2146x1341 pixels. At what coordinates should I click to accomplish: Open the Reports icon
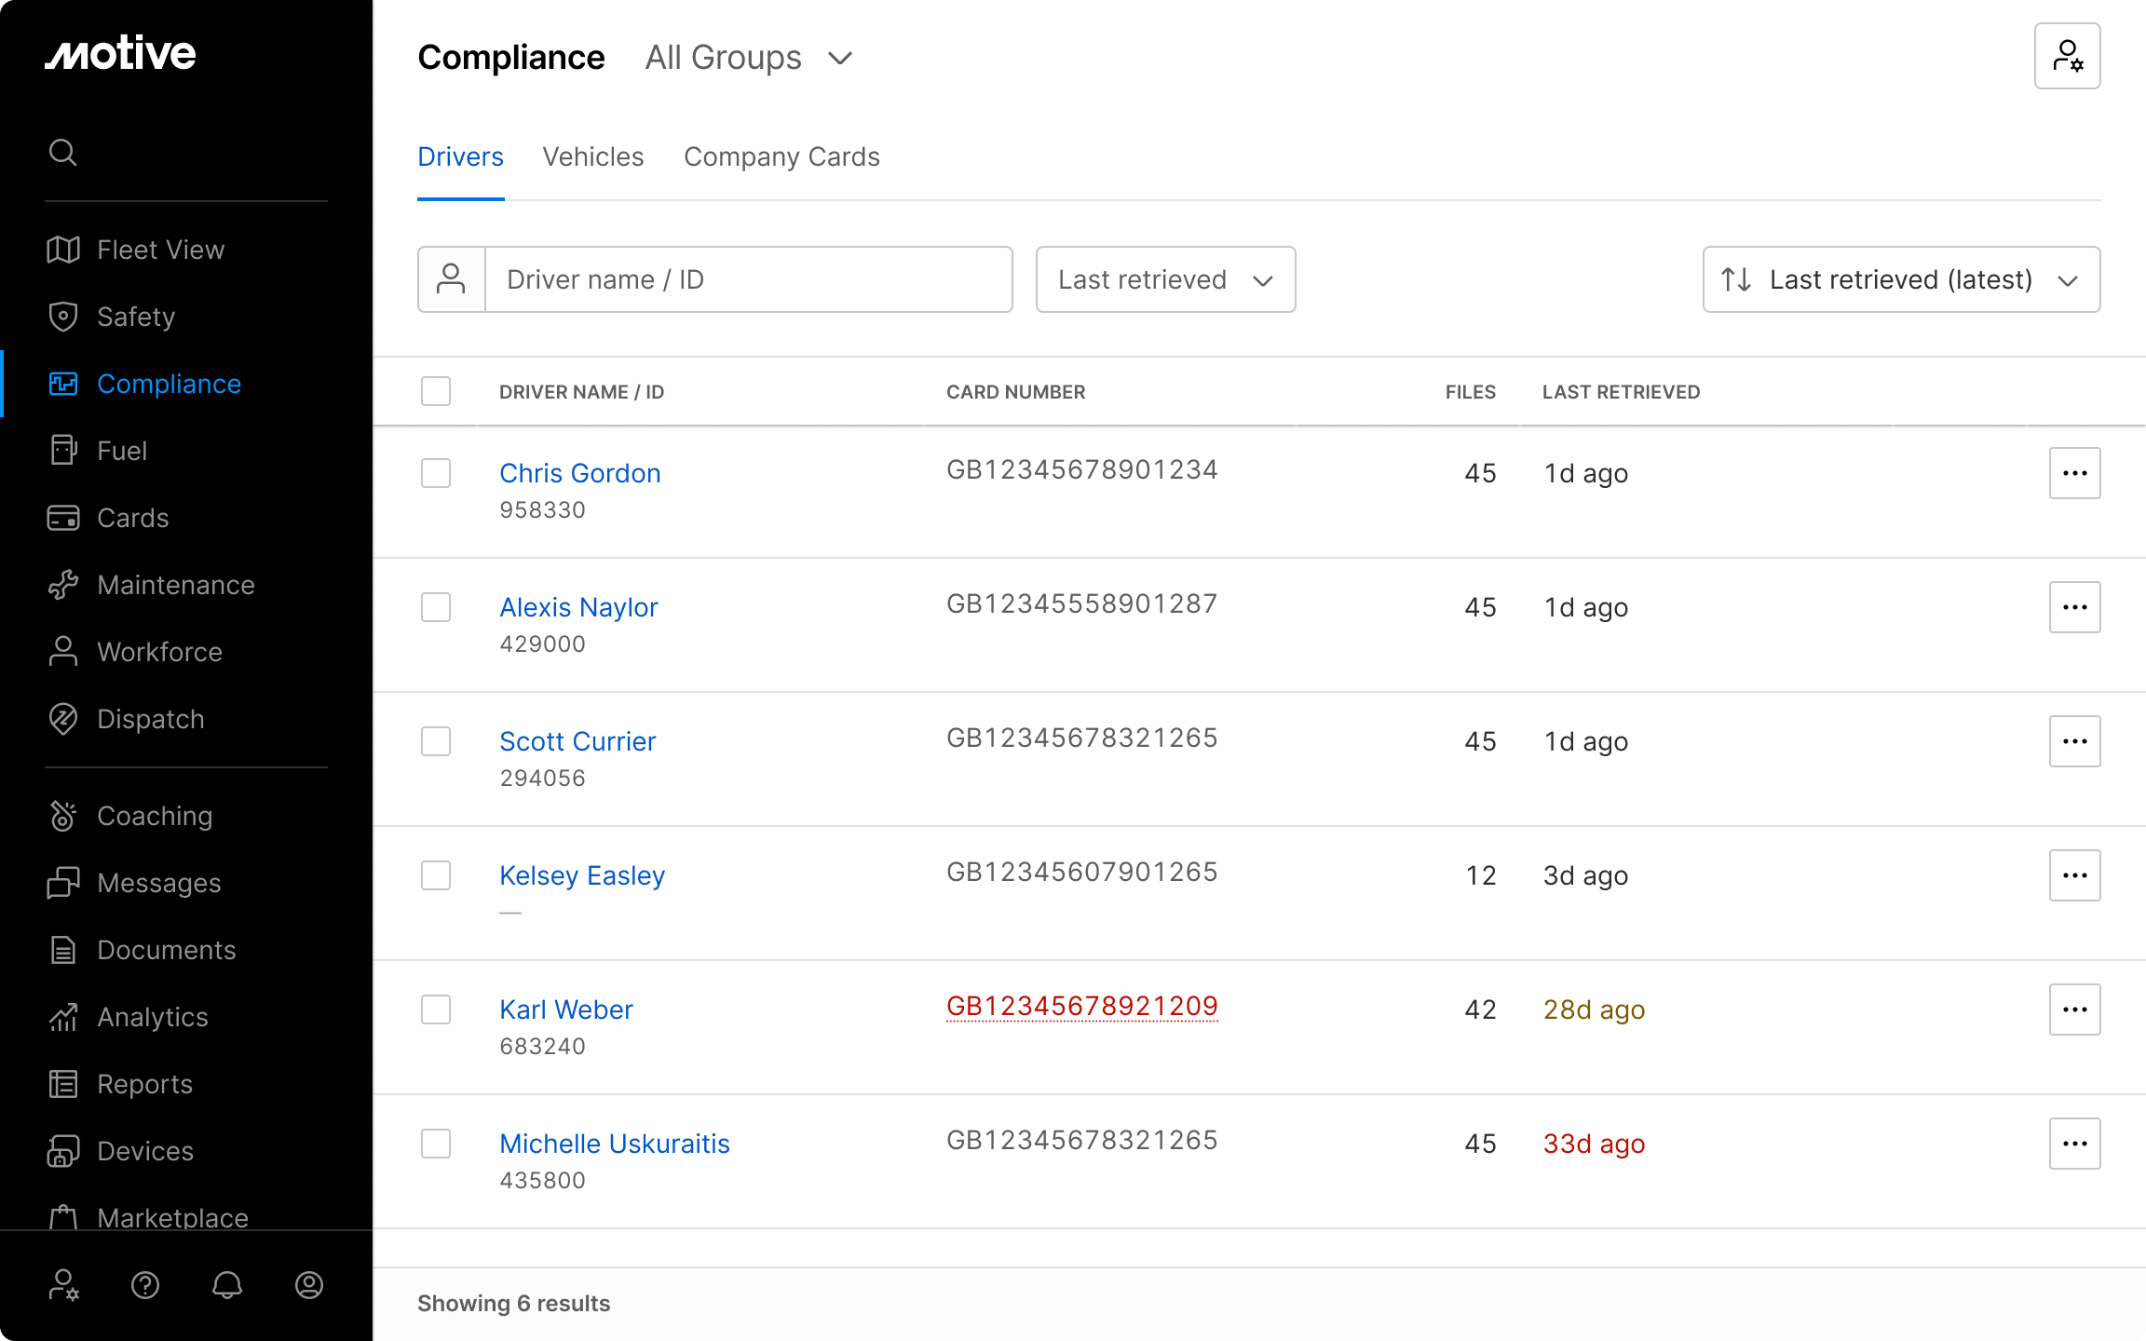coord(63,1084)
